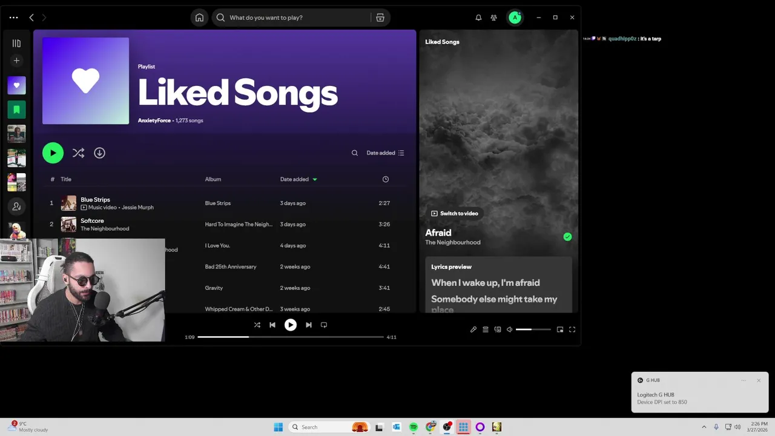Screen dimensions: 775x436
Task: Sort by the Album column header
Action: point(213,179)
